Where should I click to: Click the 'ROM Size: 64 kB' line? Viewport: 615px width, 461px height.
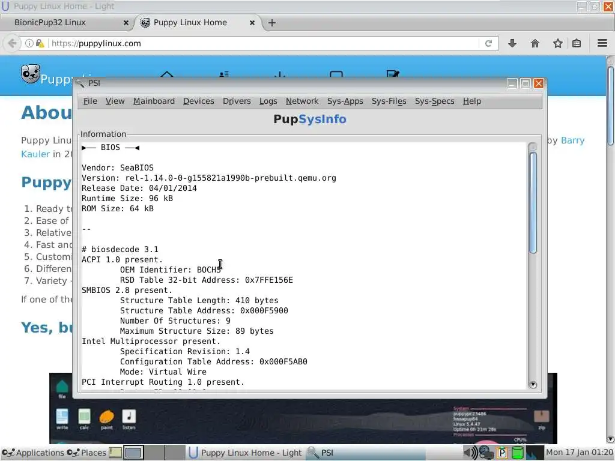[x=118, y=208]
